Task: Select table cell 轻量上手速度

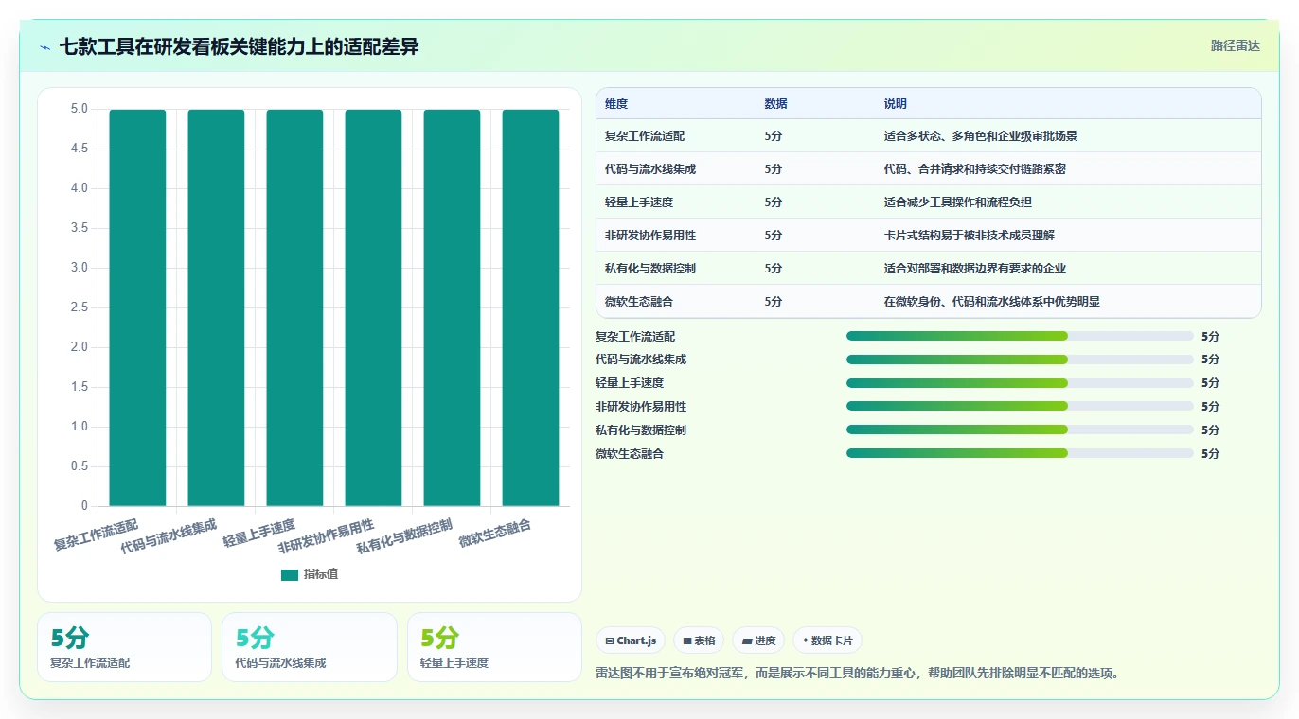Action: point(639,202)
